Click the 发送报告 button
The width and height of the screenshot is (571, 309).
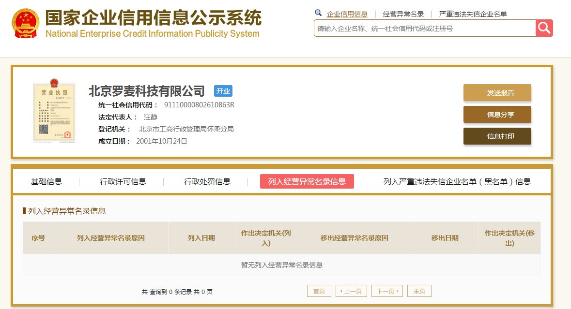coord(497,92)
